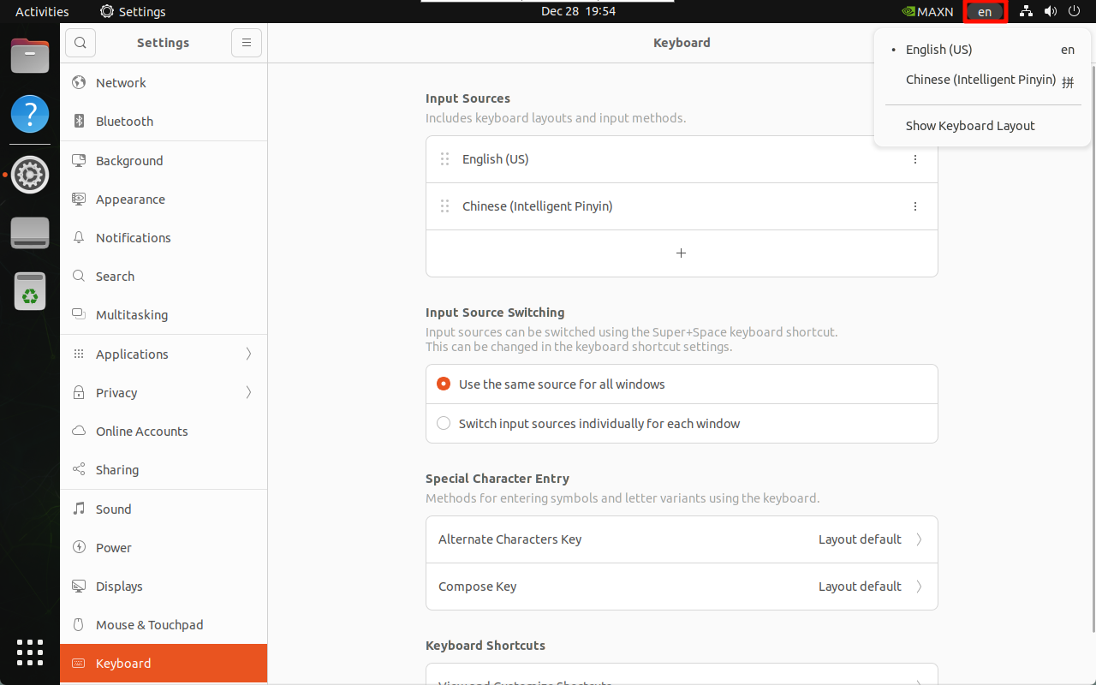The width and height of the screenshot is (1096, 685).
Task: Open the Trash from the dock
Action: 30,291
